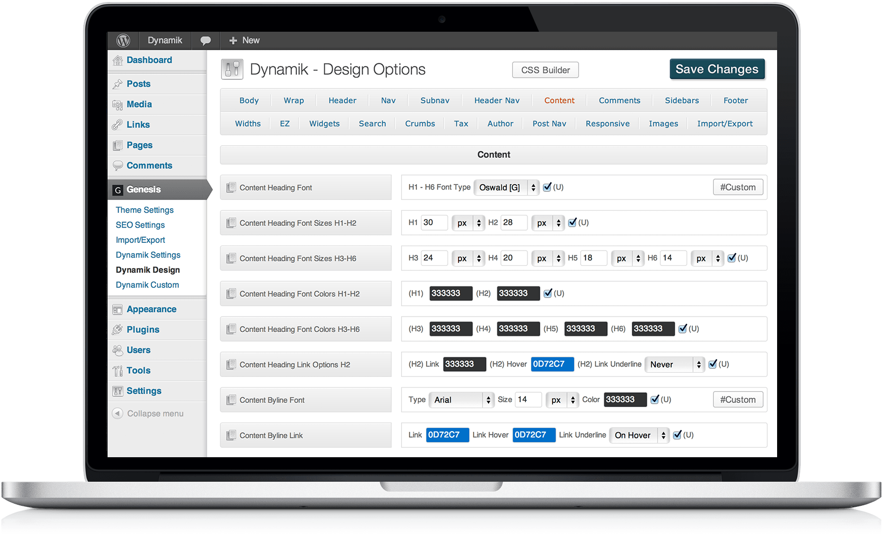Click icon beside Content Heading Font Sizes H1-H2
Screen dimensions: 883x537
coord(231,223)
